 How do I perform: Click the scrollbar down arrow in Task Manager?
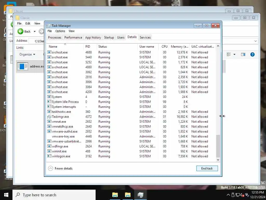tap(218, 160)
